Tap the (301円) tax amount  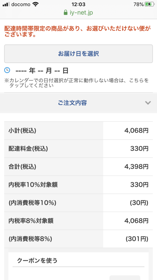point(137,239)
